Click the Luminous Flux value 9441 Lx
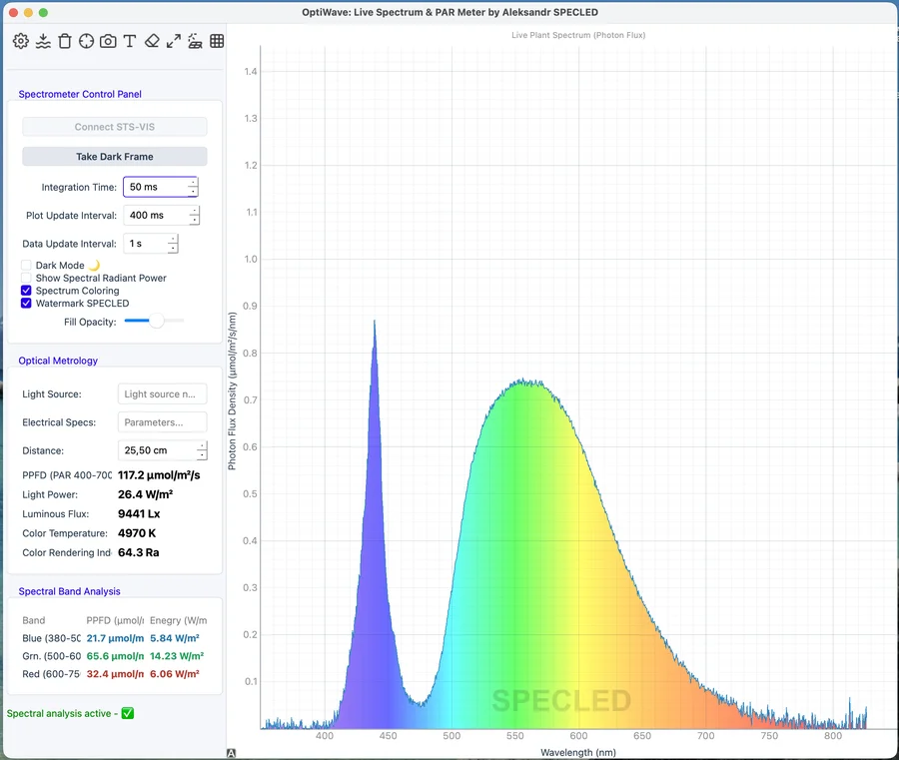899x760 pixels. coord(139,513)
